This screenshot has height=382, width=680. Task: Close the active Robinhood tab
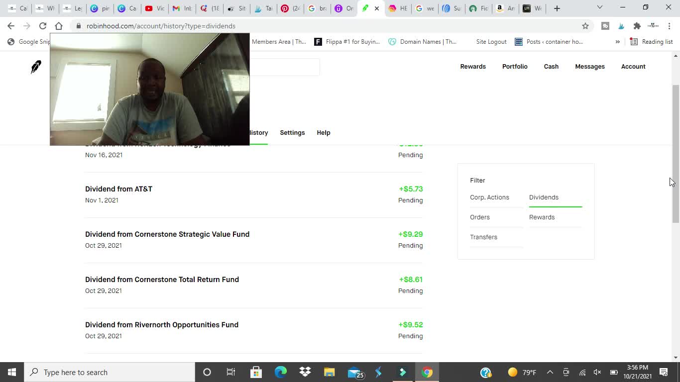click(377, 8)
